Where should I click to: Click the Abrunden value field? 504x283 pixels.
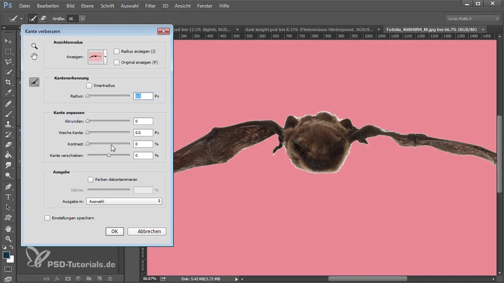143,121
